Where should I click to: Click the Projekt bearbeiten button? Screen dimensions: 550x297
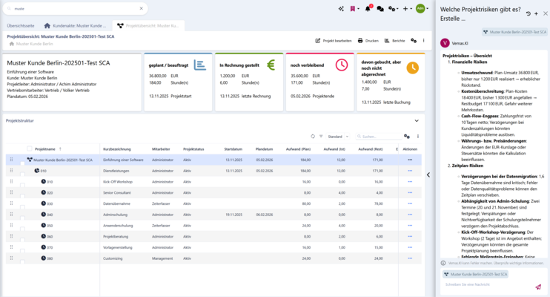coord(334,41)
